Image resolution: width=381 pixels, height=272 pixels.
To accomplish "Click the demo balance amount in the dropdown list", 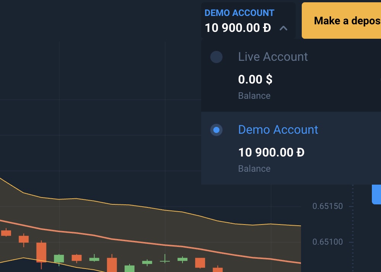I will [271, 152].
